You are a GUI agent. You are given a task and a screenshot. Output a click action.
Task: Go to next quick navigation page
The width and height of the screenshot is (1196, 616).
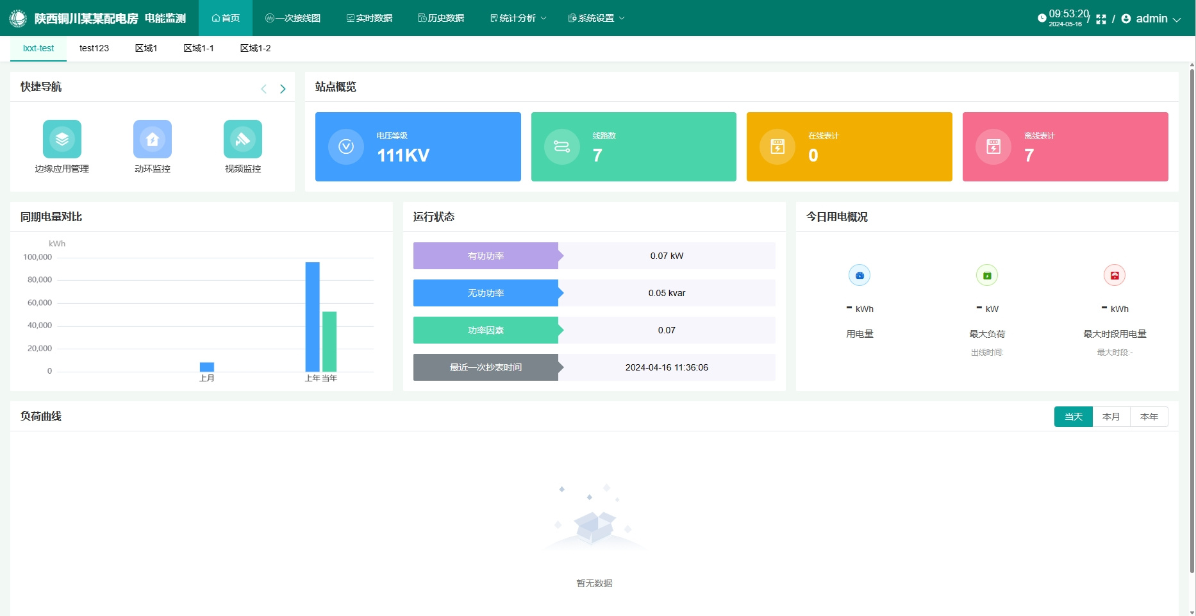click(283, 89)
